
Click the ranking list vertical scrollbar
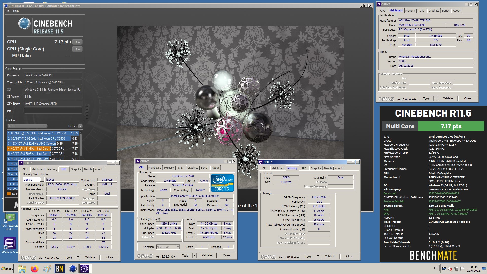(x=81, y=145)
